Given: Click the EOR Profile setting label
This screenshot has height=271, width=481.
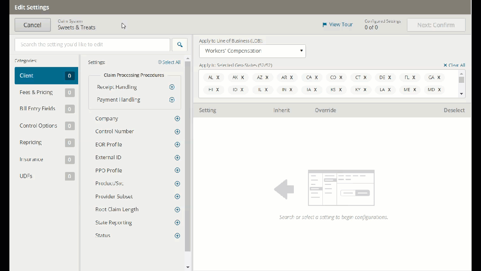Looking at the screenshot, I should (109, 145).
